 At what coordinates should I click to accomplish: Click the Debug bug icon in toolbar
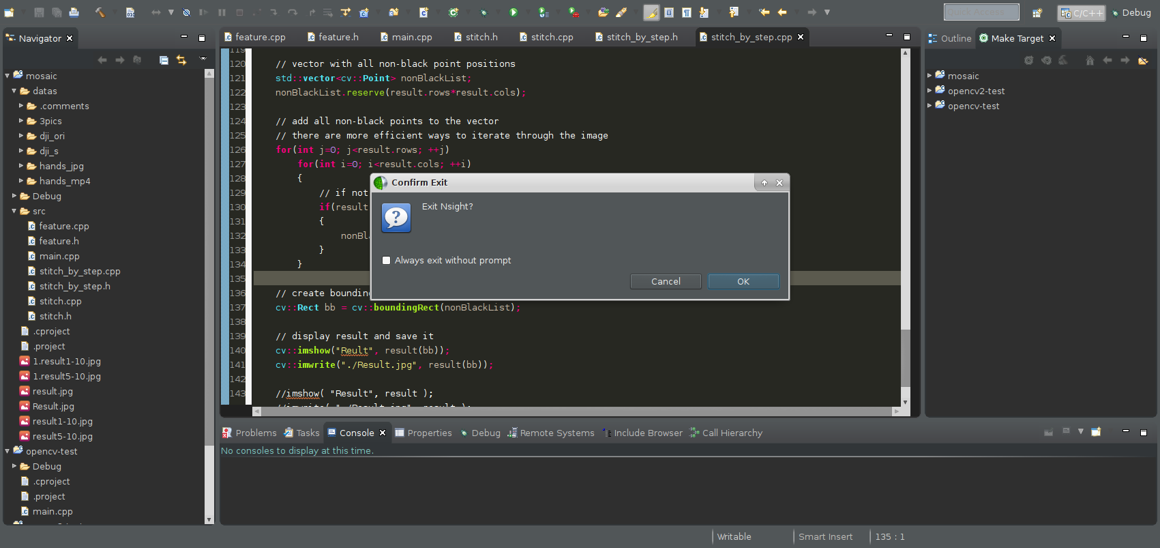point(484,12)
